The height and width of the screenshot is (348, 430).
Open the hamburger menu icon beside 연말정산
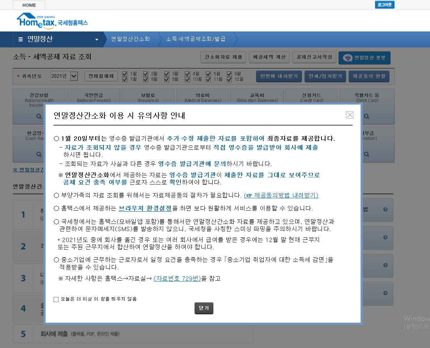point(21,39)
